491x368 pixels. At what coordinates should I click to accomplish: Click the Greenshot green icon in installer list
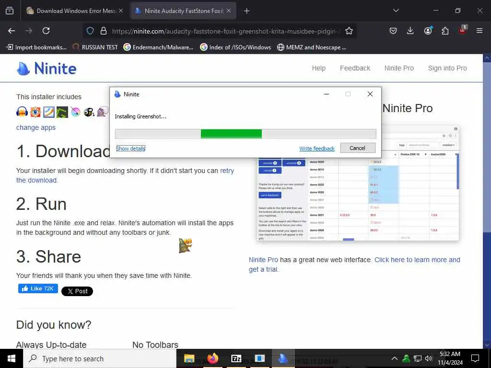point(62,112)
